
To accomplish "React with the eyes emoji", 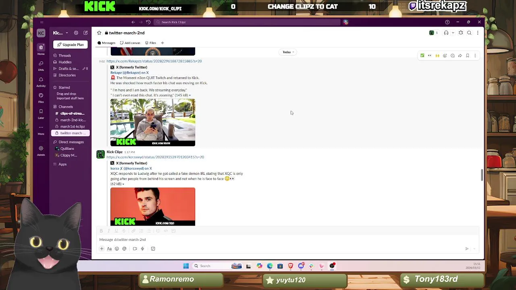I will point(430,56).
